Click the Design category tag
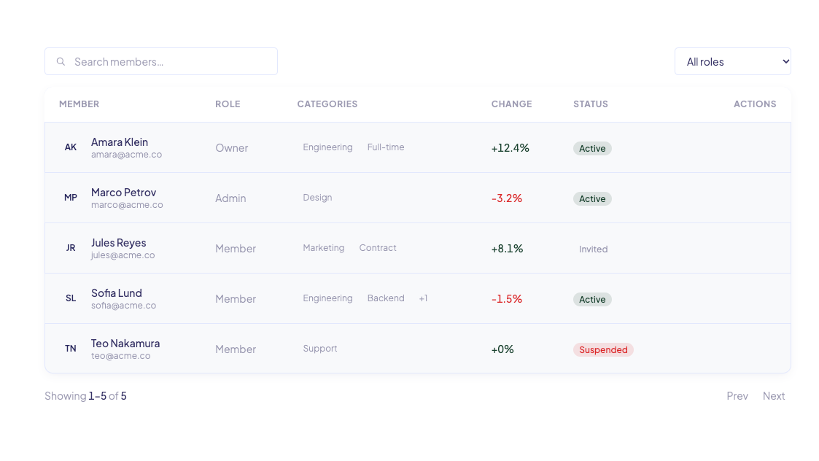This screenshot has width=819, height=461. coord(317,198)
